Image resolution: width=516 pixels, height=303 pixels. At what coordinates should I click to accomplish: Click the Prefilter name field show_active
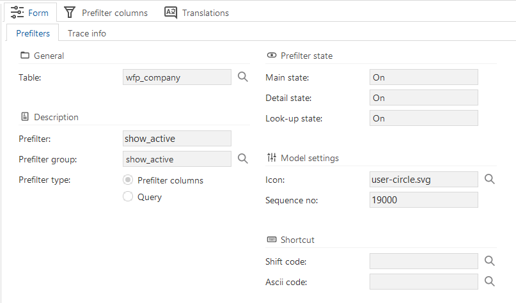177,139
